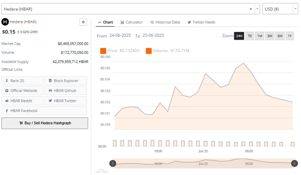This screenshot has height=175, width=301.
Task: Open the USD ($) currency dropdown
Action: [280, 9]
